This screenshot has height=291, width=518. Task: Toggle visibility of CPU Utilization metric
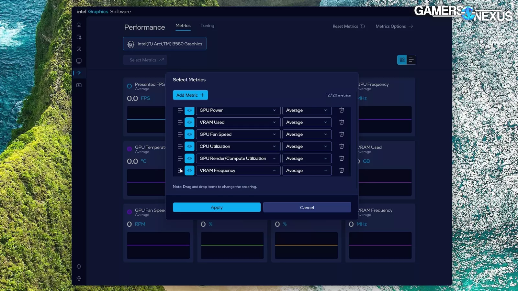click(x=189, y=146)
